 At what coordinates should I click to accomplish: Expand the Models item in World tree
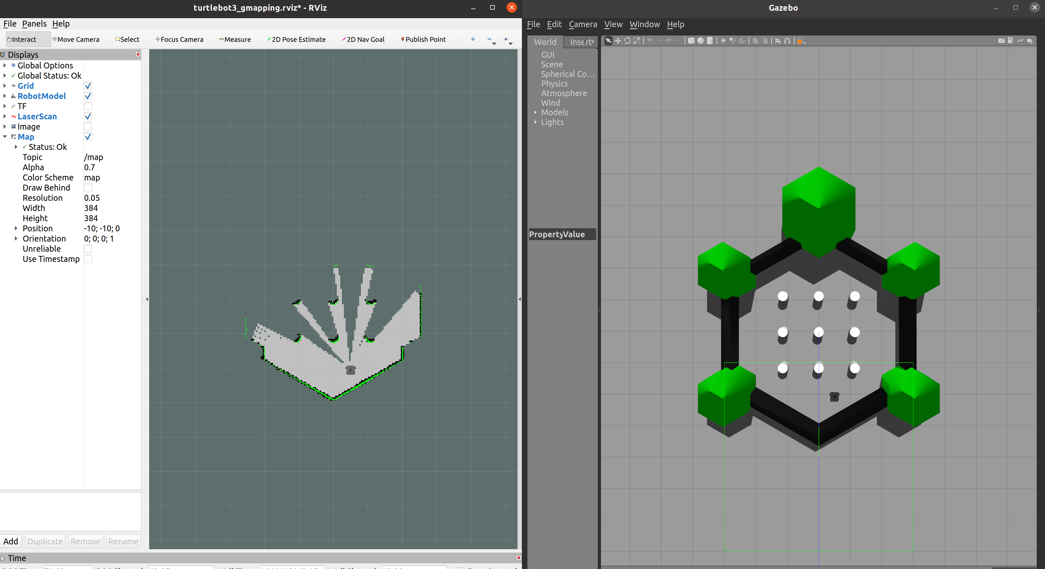click(536, 112)
